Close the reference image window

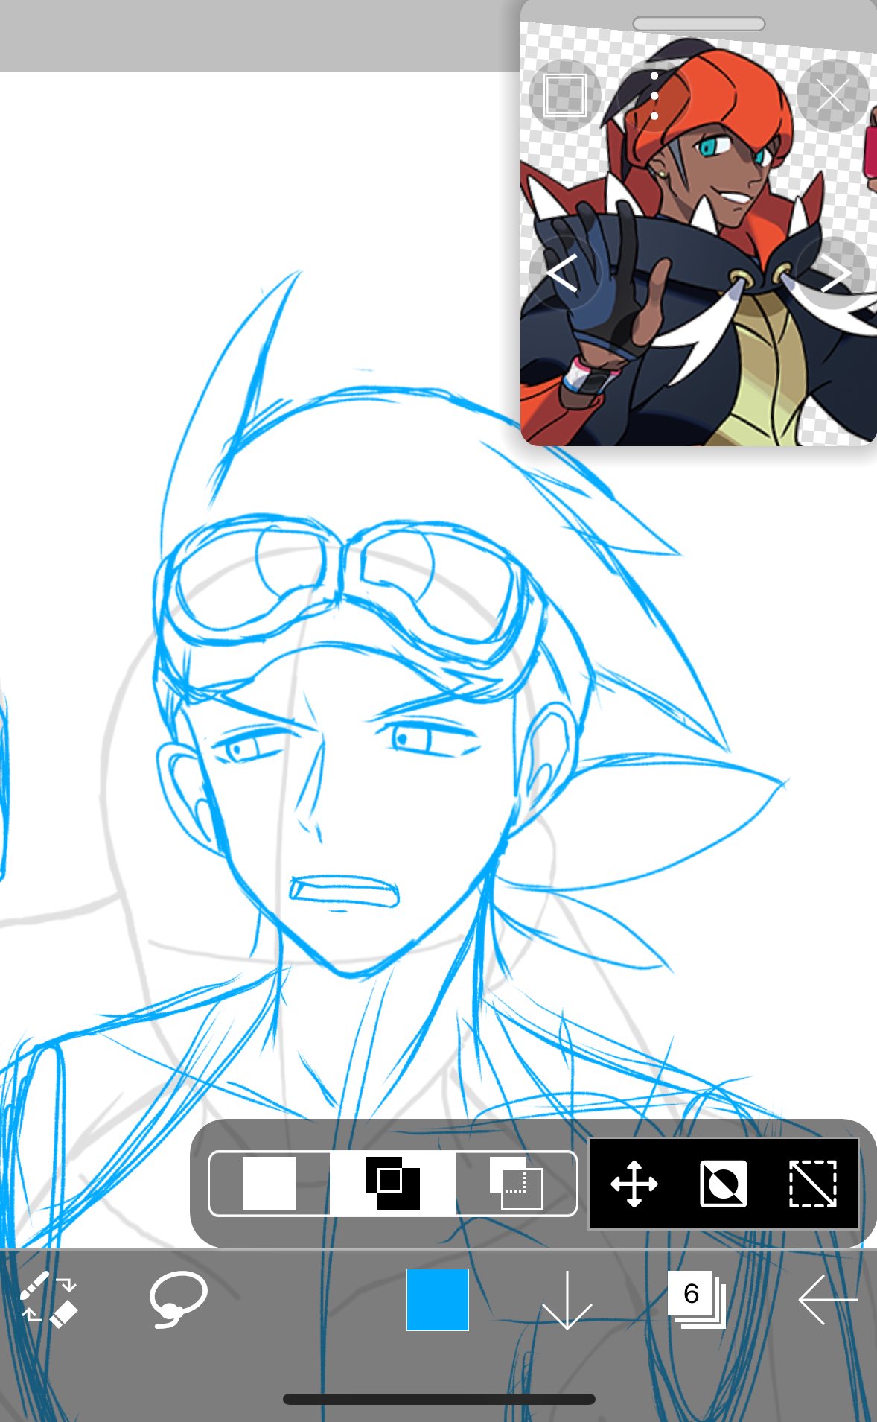(x=832, y=95)
